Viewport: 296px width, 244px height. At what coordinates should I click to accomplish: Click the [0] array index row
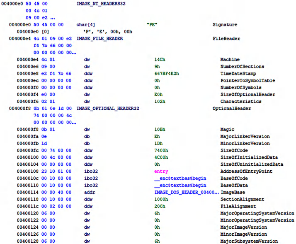point(45,32)
